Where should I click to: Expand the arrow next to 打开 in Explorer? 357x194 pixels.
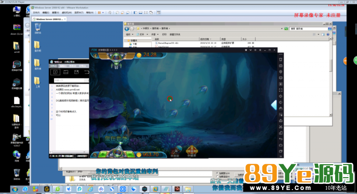coord(147,35)
